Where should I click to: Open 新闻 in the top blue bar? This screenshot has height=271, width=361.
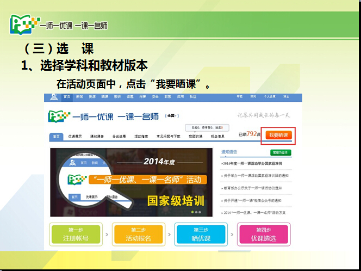point(79,97)
